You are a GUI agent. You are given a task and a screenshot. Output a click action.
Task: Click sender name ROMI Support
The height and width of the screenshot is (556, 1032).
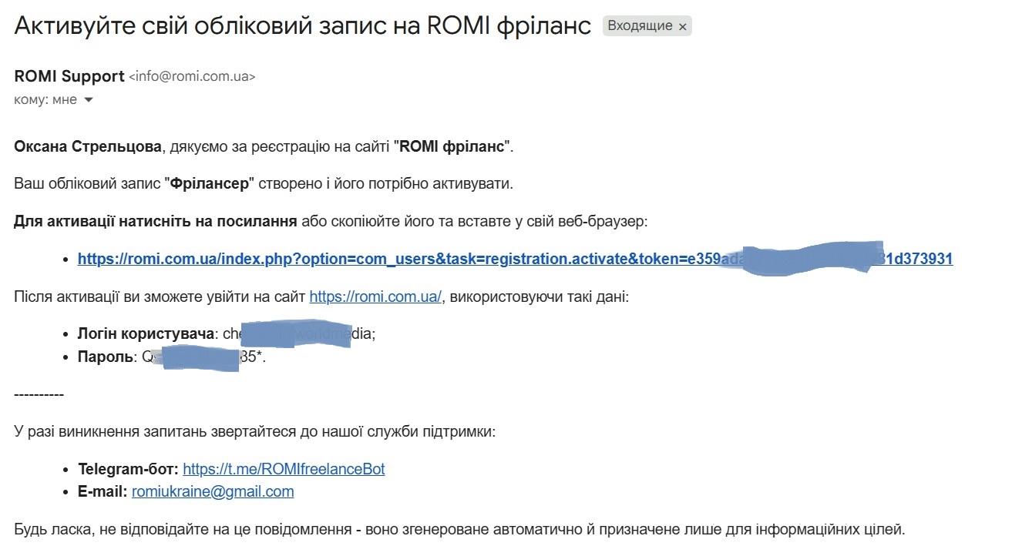point(69,76)
